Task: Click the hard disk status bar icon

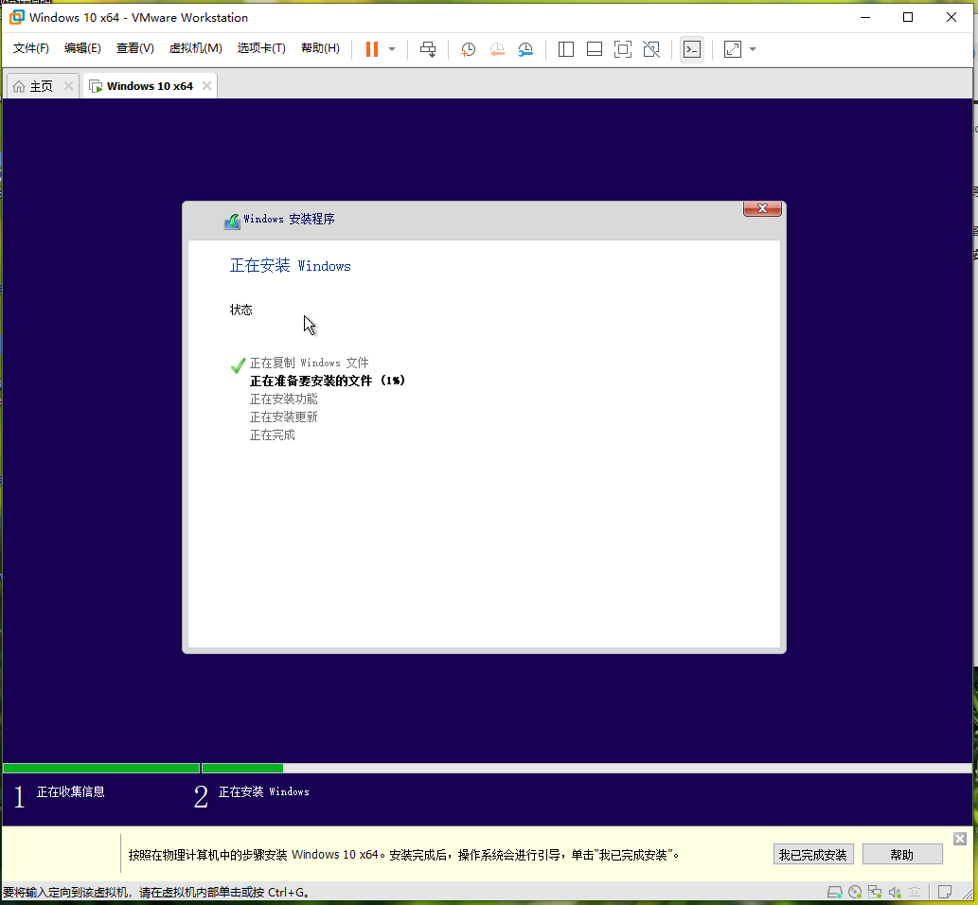Action: pos(834,893)
